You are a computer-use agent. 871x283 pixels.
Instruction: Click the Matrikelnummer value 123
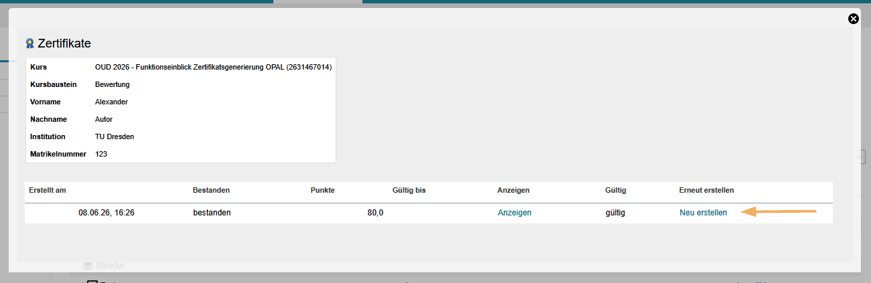pos(101,155)
